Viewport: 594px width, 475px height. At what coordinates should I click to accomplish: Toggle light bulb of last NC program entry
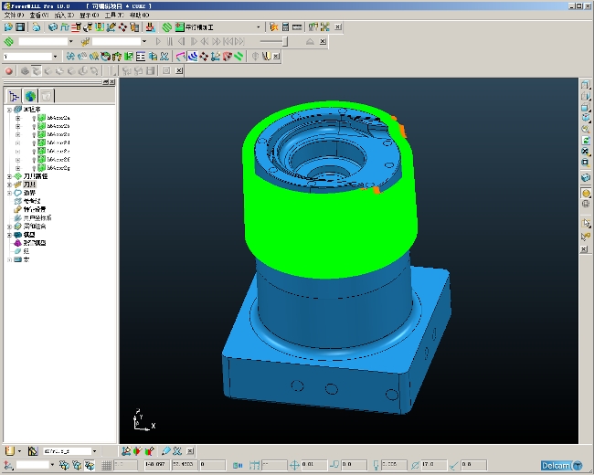[x=34, y=168]
